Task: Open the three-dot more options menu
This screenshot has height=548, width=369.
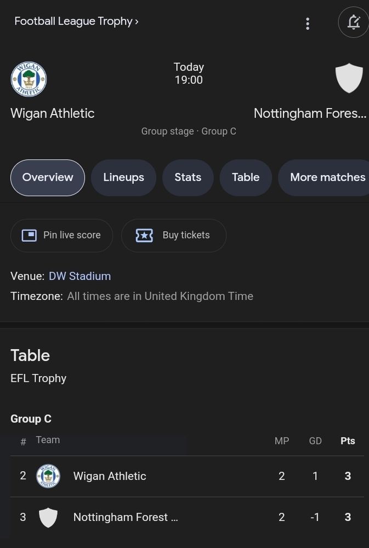Action: click(308, 24)
